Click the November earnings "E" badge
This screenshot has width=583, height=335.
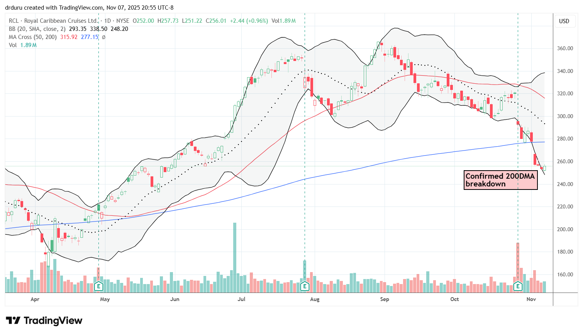click(518, 286)
